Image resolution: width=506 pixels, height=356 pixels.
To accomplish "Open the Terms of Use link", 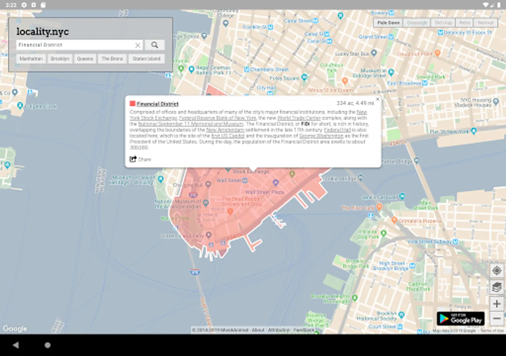I will click(x=492, y=330).
